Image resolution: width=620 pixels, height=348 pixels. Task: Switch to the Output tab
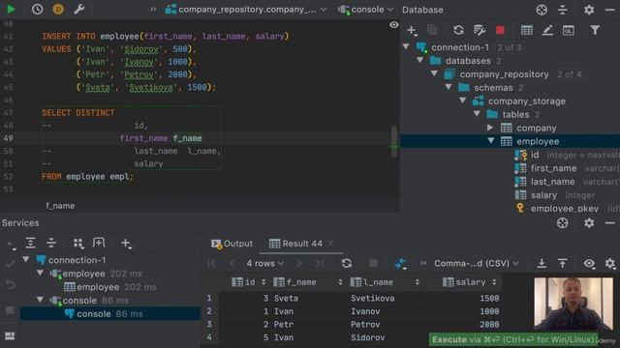point(232,244)
